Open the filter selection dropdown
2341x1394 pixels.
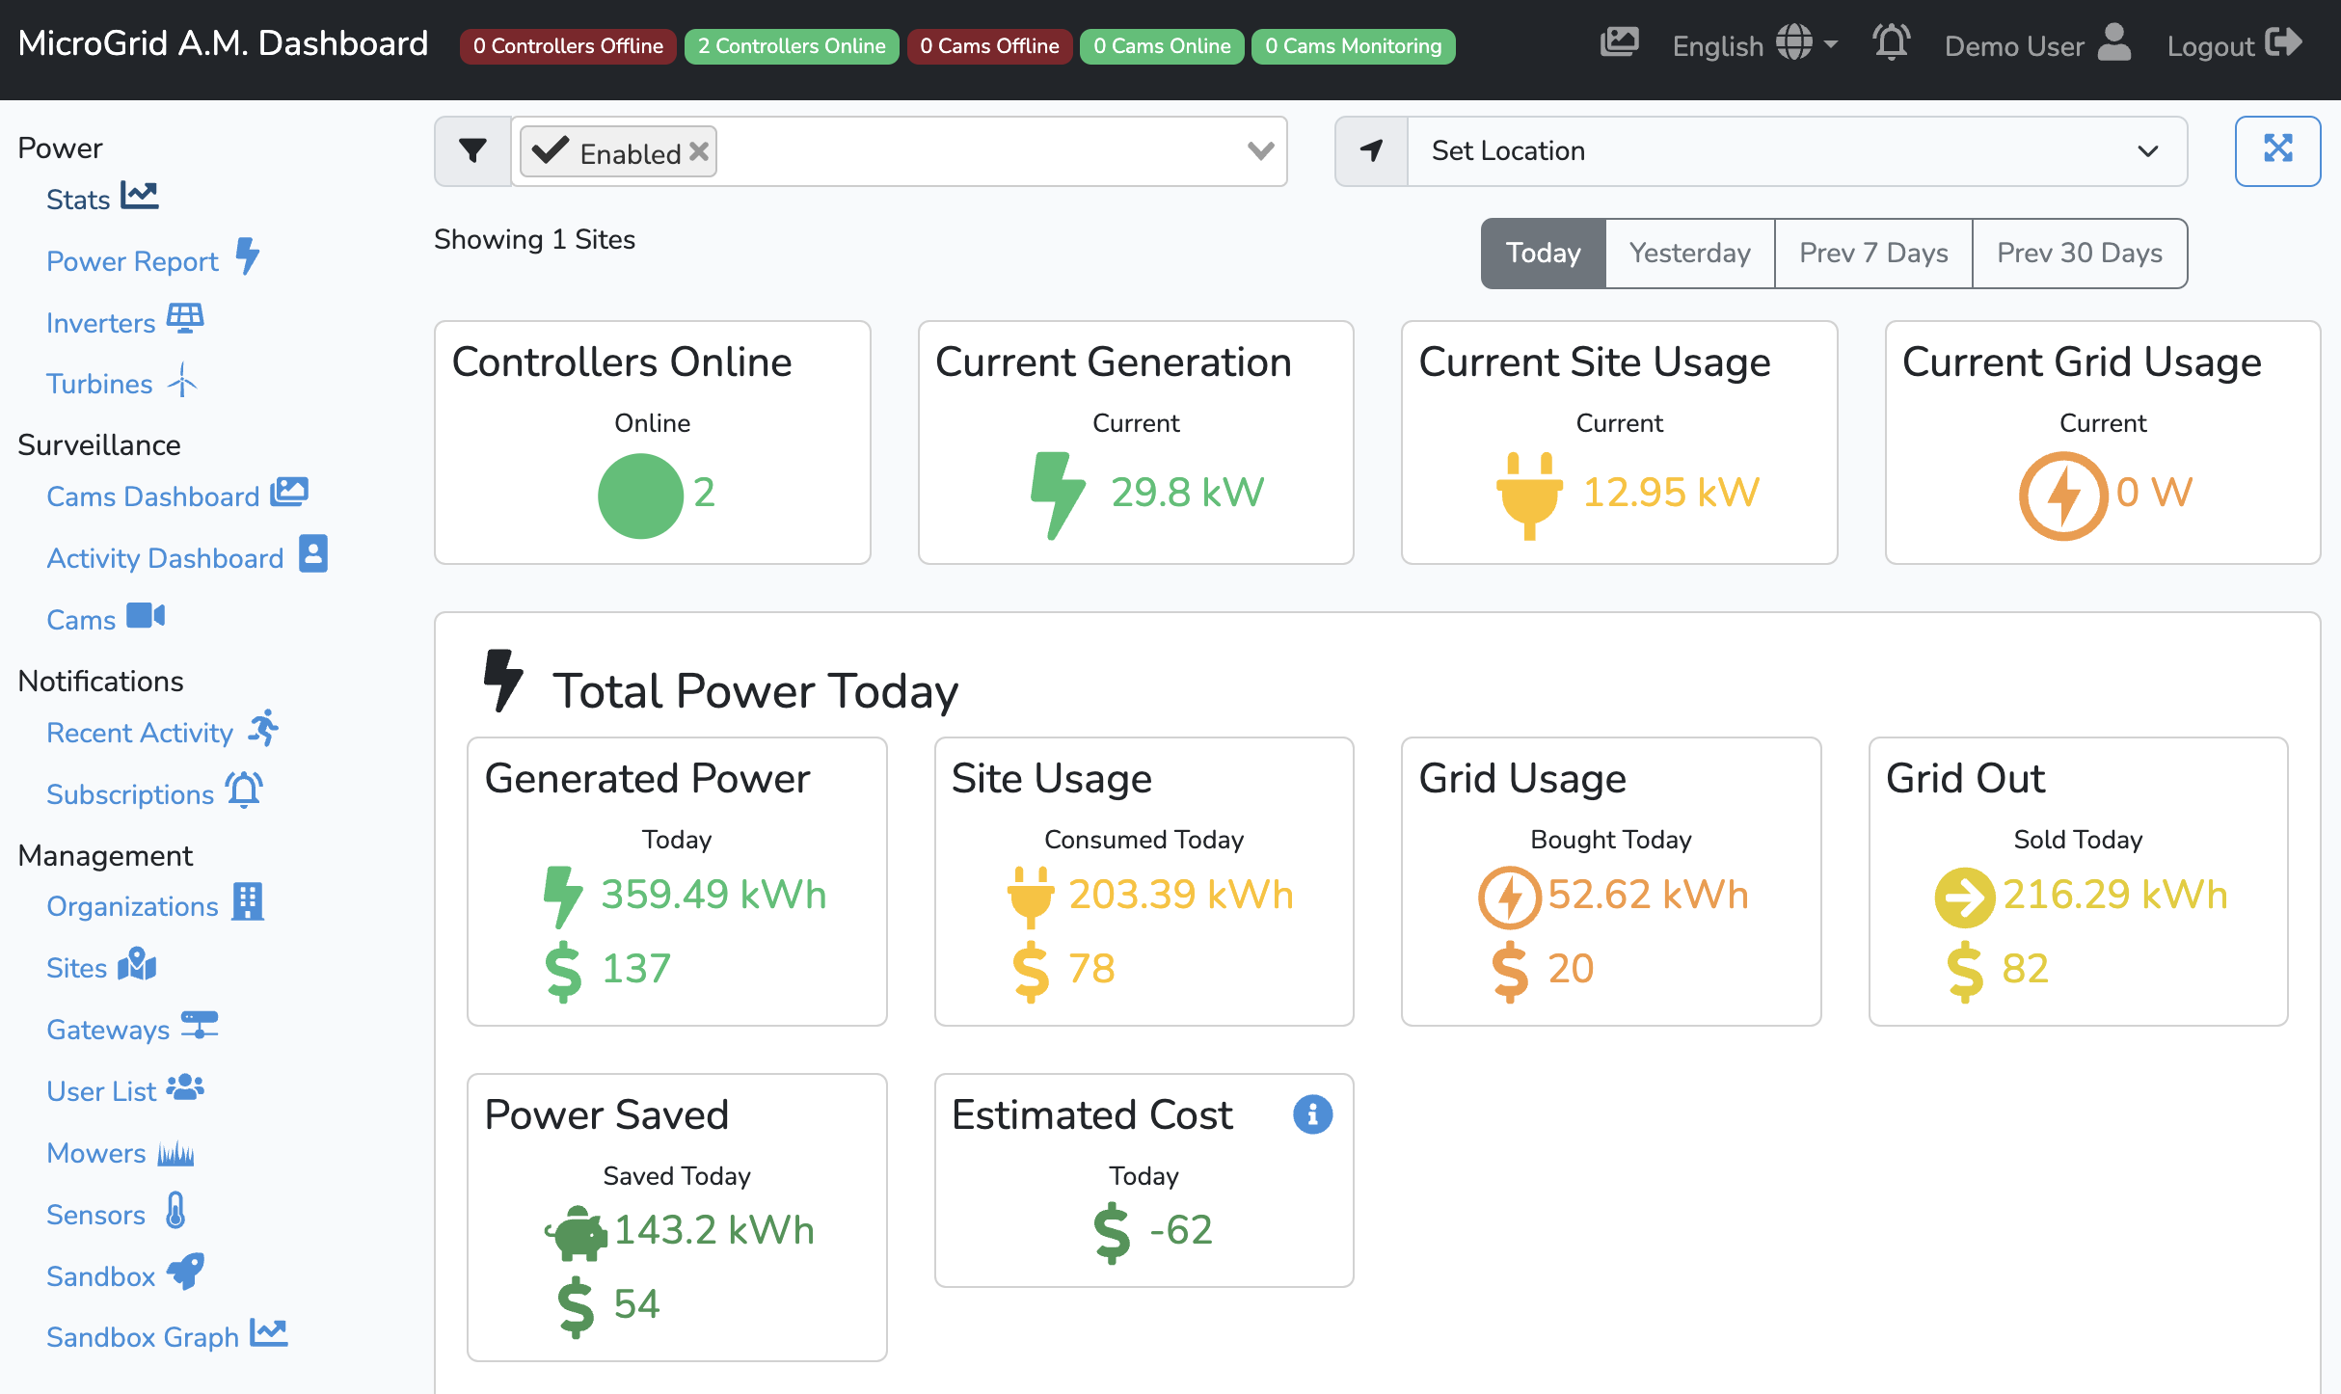1257,150
